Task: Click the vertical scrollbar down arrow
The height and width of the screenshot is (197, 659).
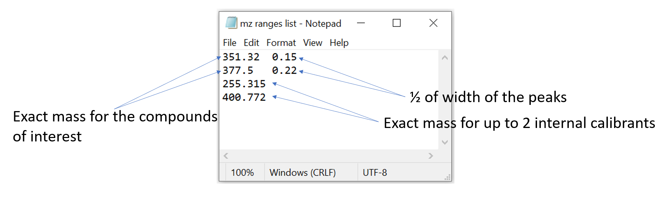Action: (x=445, y=142)
